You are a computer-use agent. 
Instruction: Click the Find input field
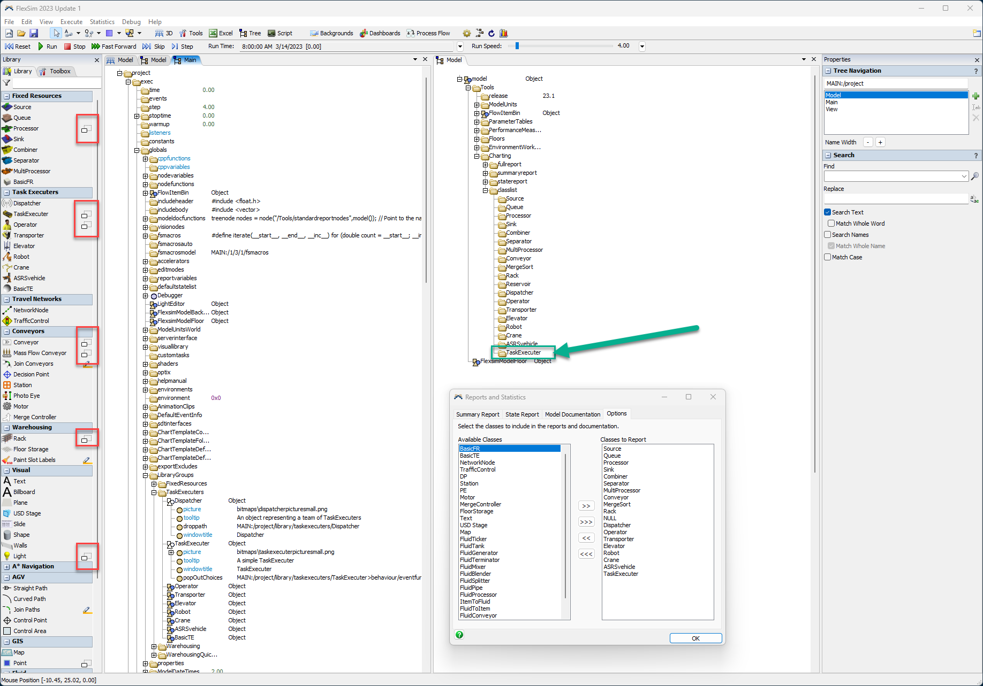(892, 176)
